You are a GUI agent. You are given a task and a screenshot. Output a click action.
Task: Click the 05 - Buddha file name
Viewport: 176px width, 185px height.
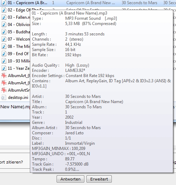point(19,32)
